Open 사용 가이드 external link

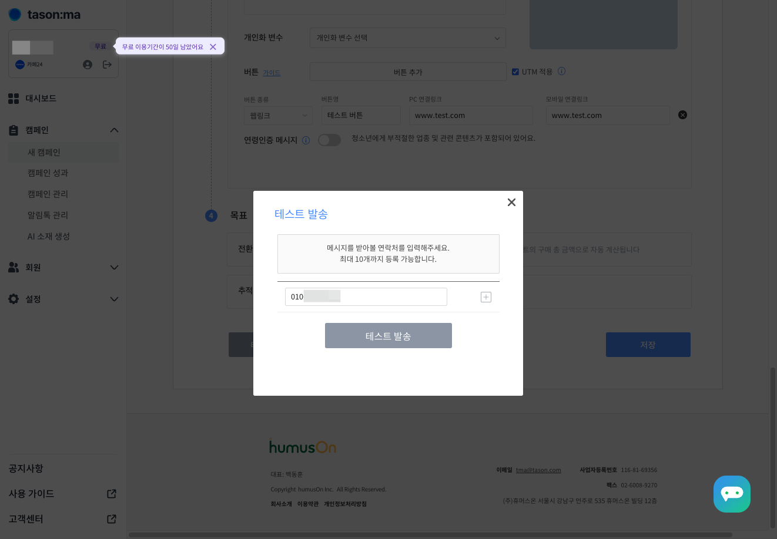click(x=62, y=494)
